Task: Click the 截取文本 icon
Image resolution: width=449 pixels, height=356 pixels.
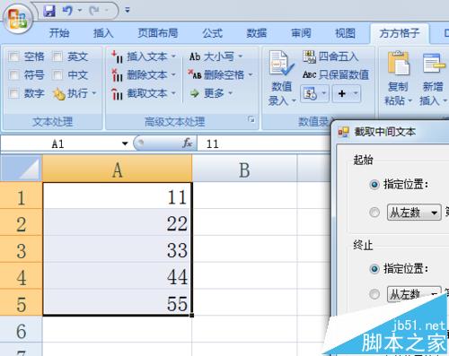Action: click(117, 93)
